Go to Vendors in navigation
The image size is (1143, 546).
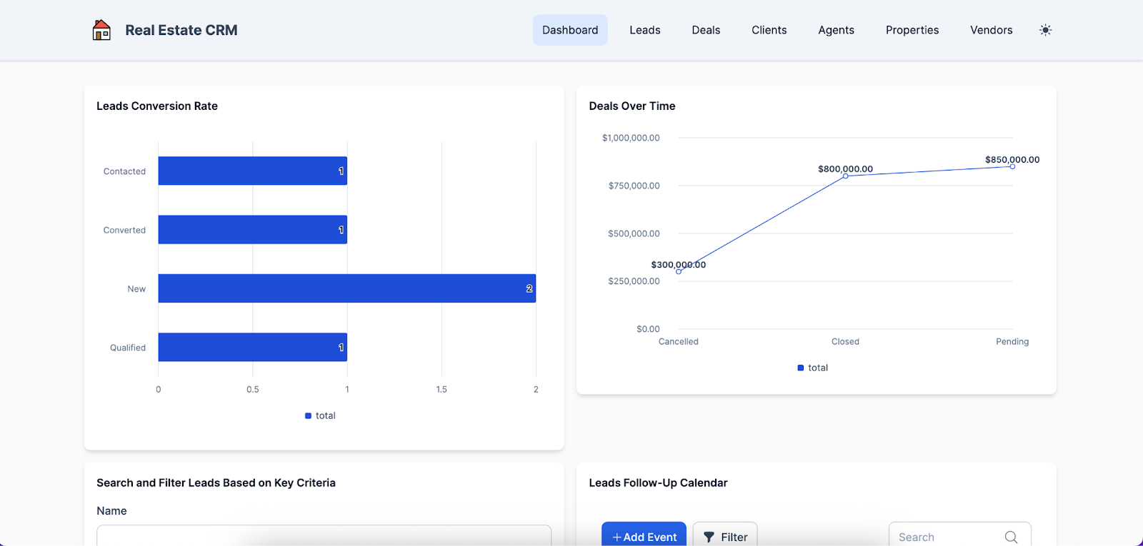tap(991, 30)
